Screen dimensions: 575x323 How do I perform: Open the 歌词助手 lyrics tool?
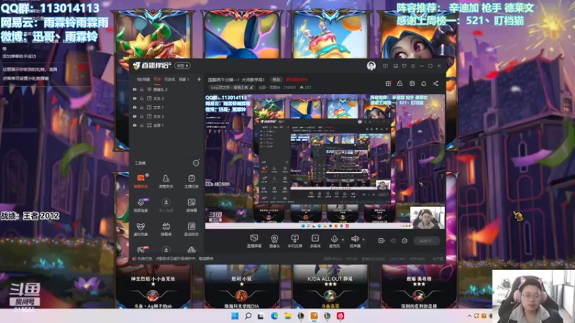click(x=191, y=229)
